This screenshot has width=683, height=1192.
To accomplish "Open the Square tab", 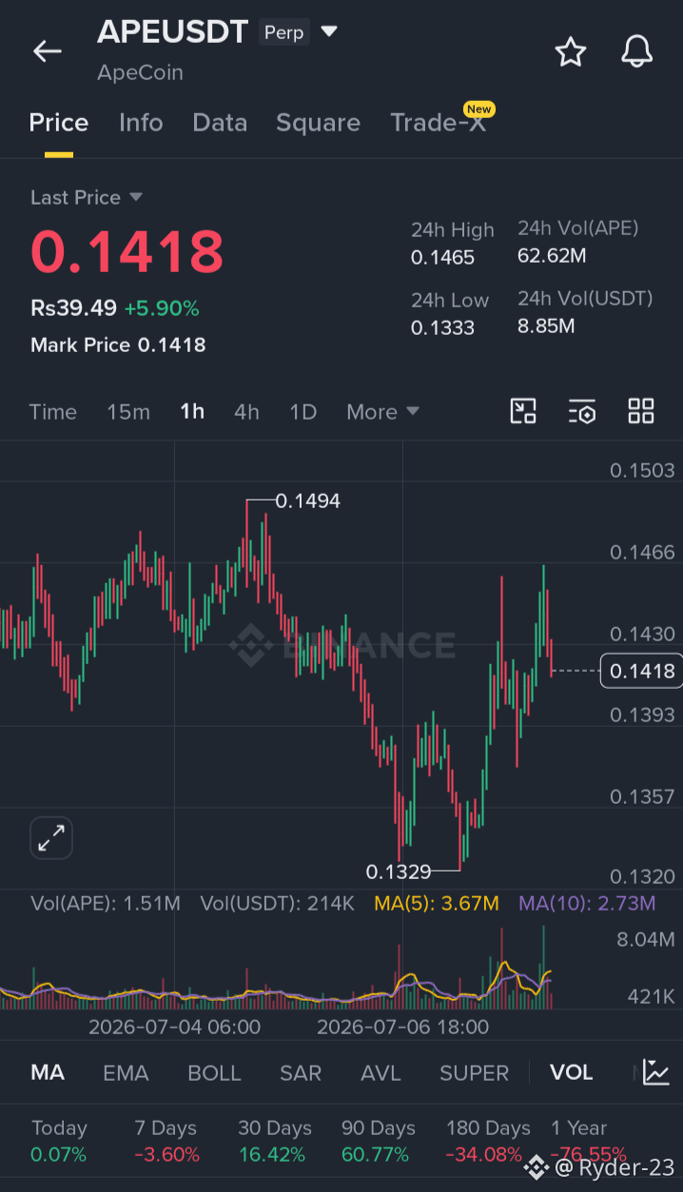I will 318,123.
